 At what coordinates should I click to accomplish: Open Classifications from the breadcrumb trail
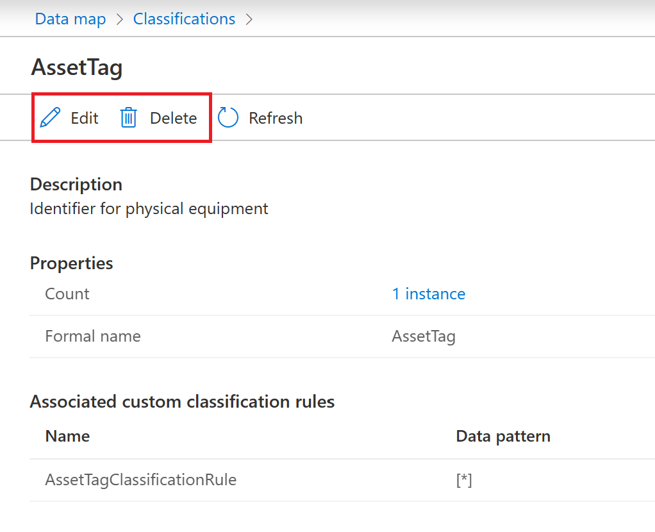click(184, 19)
